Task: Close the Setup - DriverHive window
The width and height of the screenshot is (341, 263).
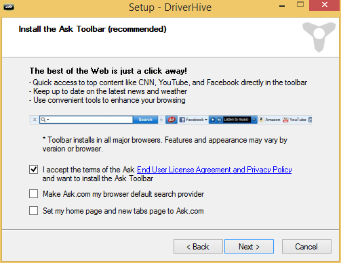Action: pyautogui.click(x=325, y=5)
